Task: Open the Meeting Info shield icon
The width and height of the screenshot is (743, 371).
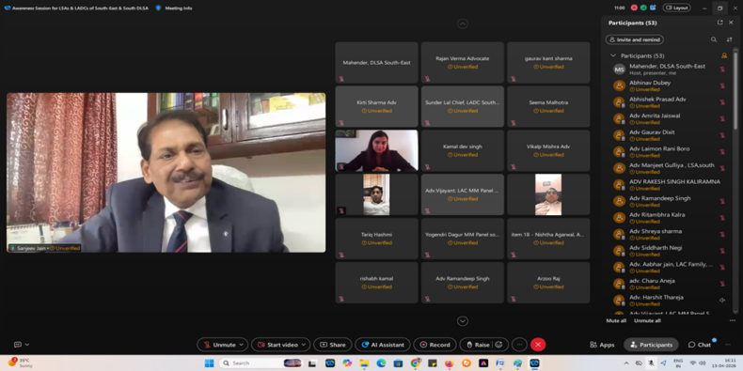Action: [158, 8]
